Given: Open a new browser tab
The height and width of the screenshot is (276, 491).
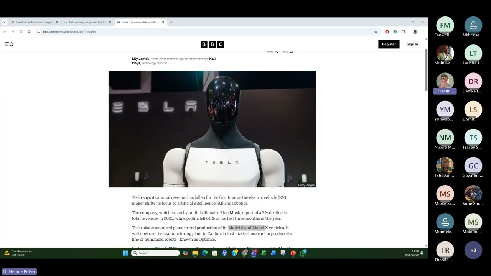Looking at the screenshot, I should pyautogui.click(x=171, y=22).
